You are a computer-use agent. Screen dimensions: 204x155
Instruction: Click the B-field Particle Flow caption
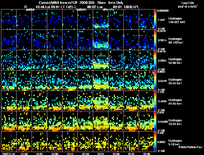click(x=190, y=147)
